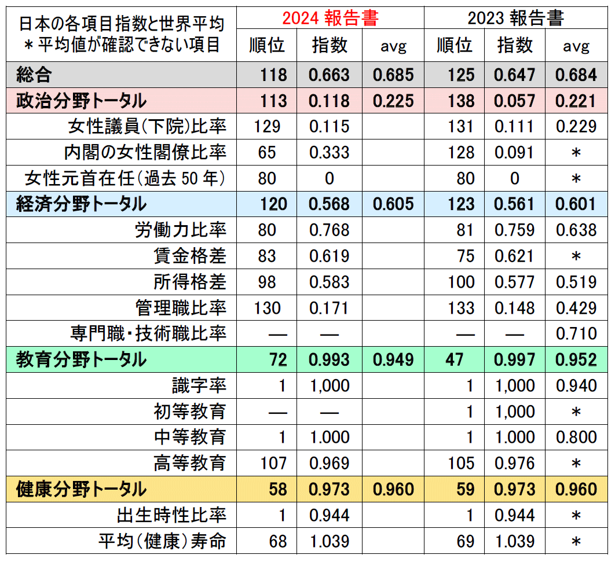Viewport: 615px width, 562px height.
Task: Click the "0.969" index cell
Action: point(329,464)
